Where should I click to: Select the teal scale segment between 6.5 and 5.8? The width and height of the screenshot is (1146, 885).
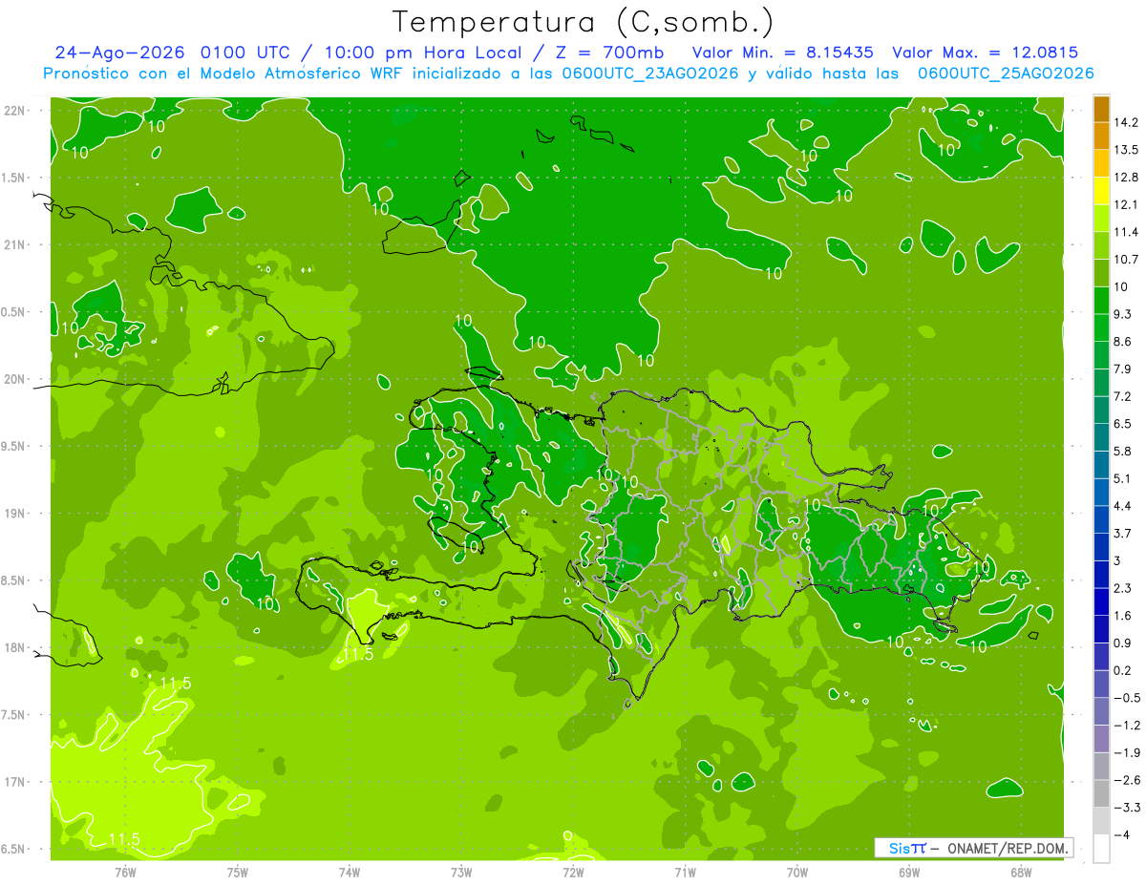point(1101,437)
